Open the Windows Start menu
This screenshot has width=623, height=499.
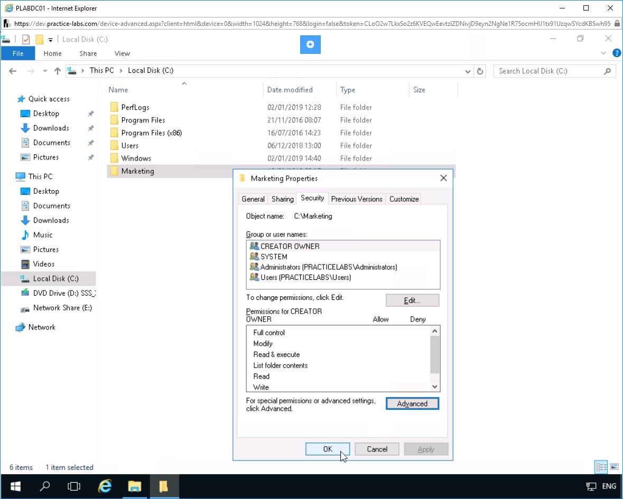(15, 486)
